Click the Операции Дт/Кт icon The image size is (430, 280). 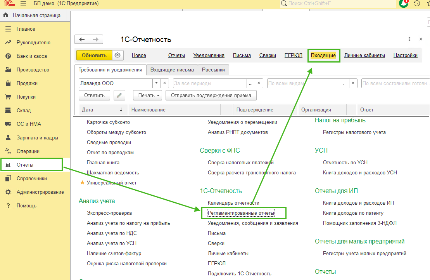(x=8, y=151)
